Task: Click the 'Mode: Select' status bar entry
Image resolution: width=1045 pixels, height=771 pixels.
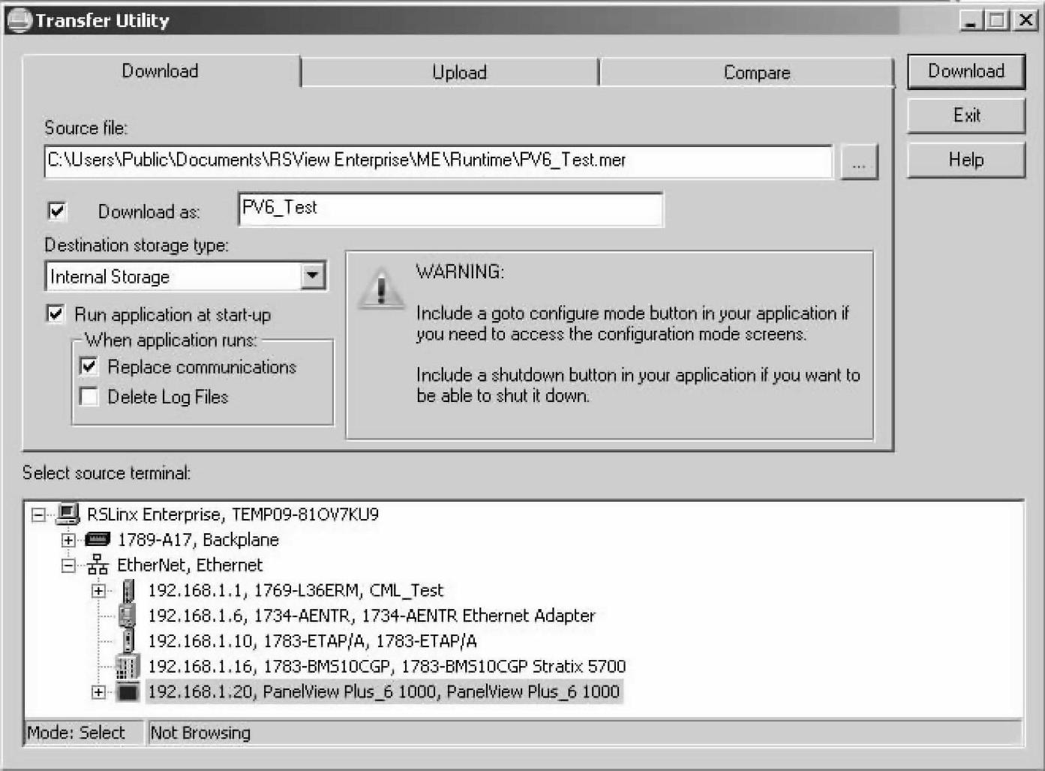Action: coord(77,733)
